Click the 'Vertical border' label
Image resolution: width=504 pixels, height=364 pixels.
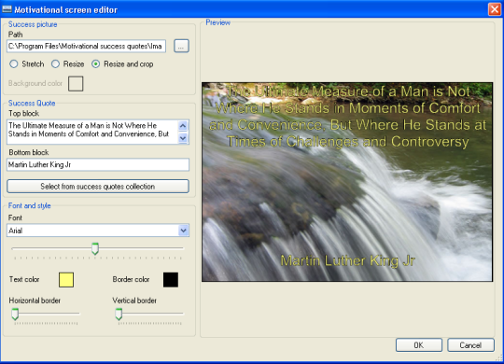(x=134, y=301)
